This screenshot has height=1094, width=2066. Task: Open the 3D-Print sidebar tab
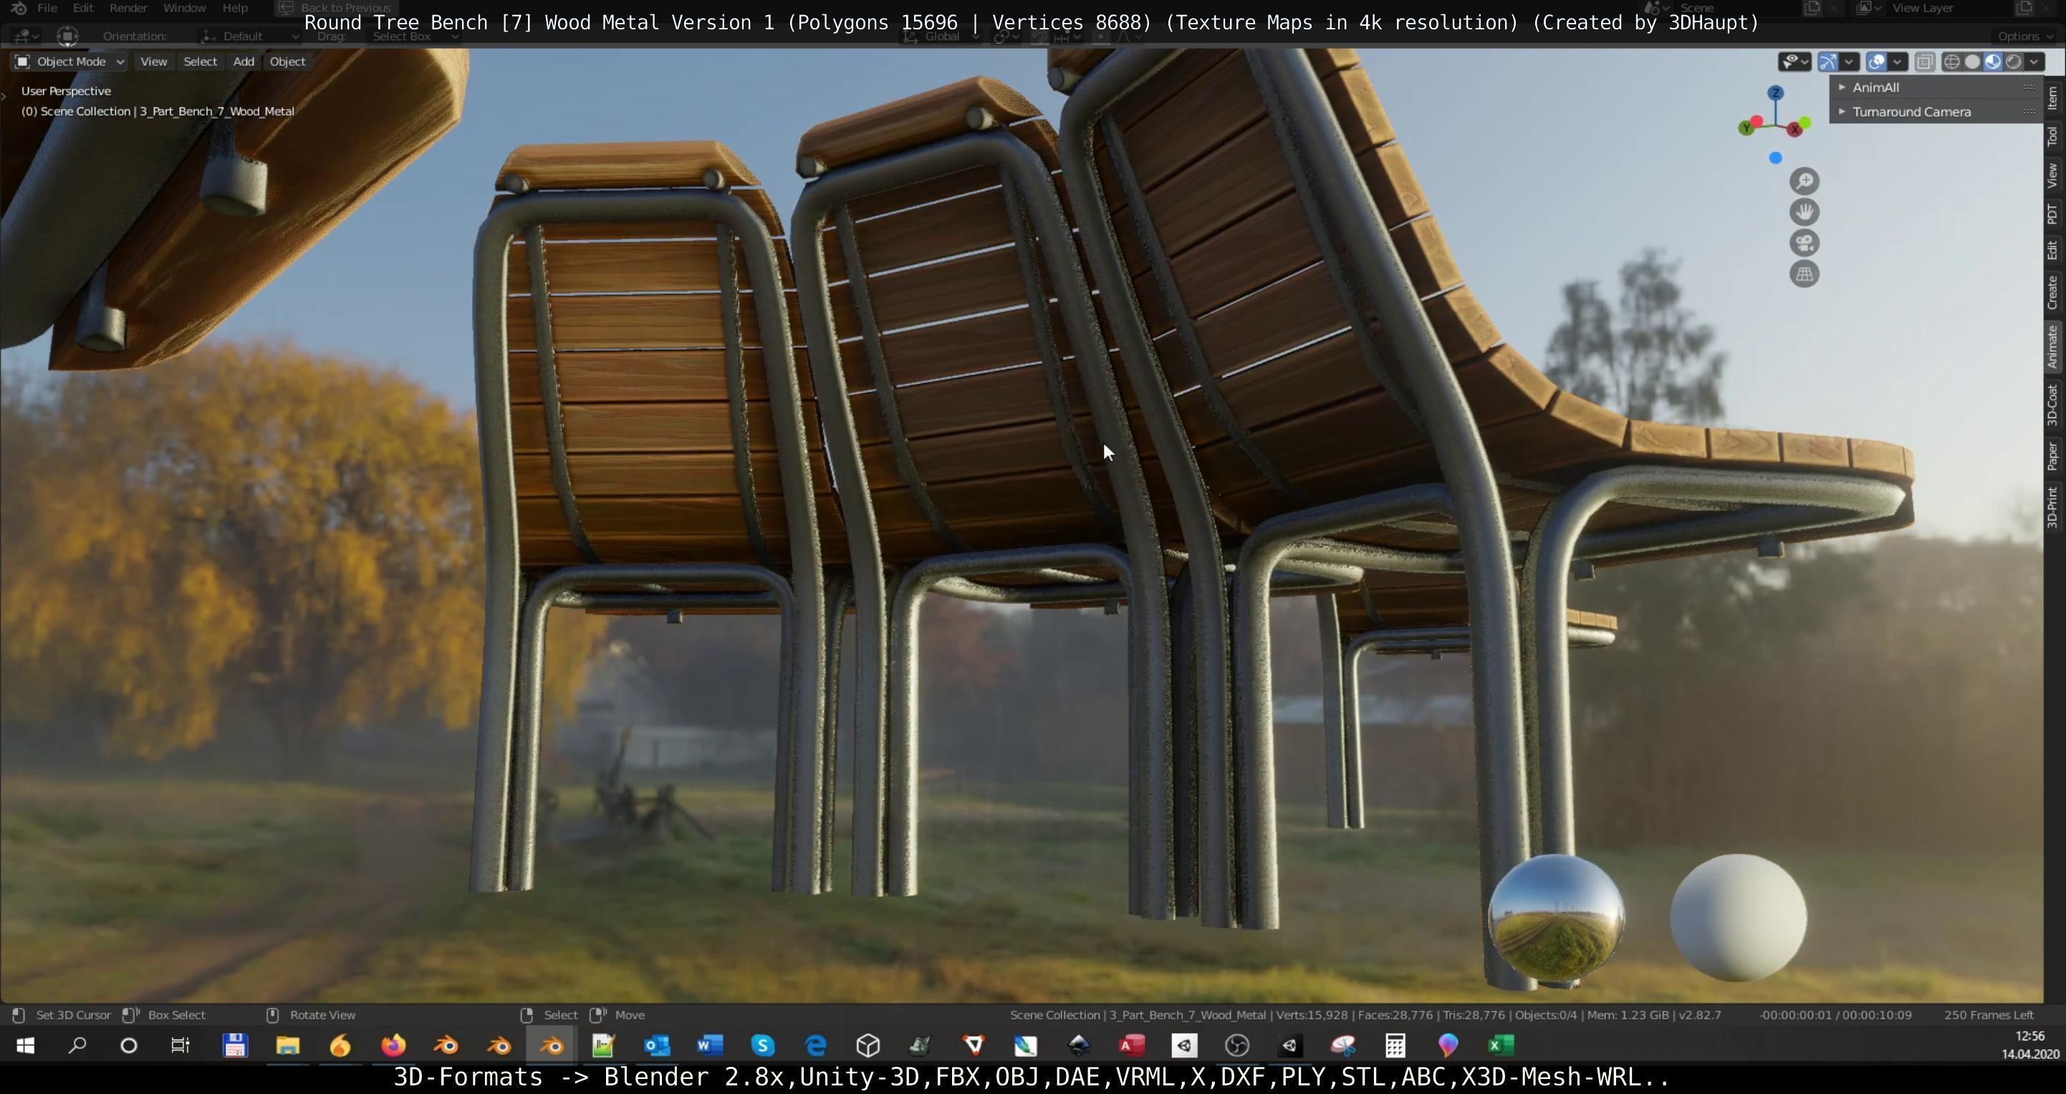coord(2053,506)
